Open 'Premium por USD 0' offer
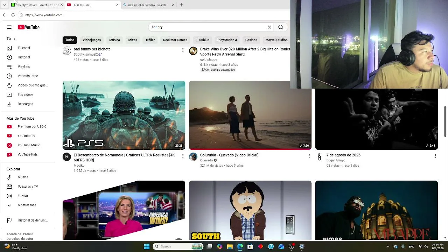 28,127
